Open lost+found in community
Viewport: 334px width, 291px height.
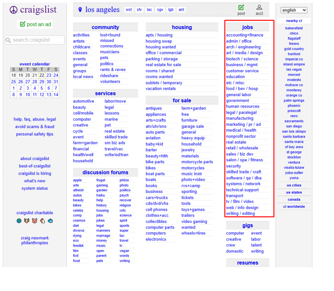[110, 35]
